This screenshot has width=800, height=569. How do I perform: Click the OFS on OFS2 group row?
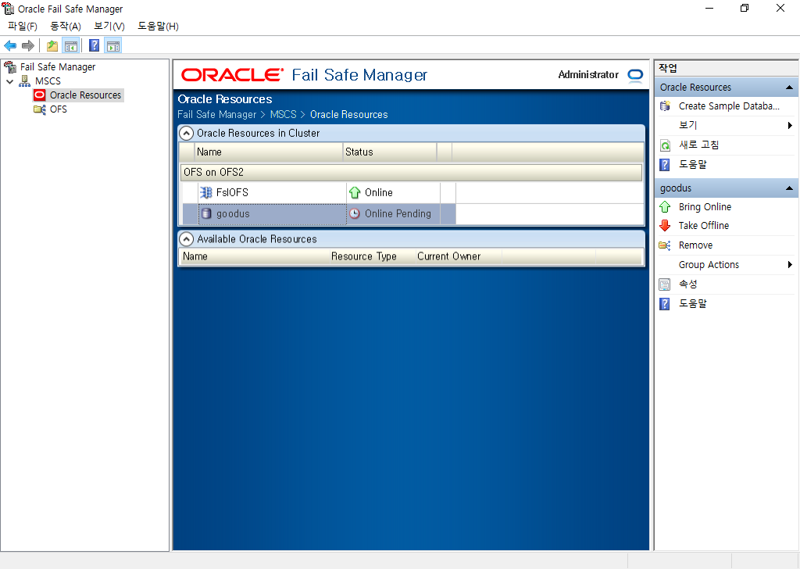pos(411,173)
